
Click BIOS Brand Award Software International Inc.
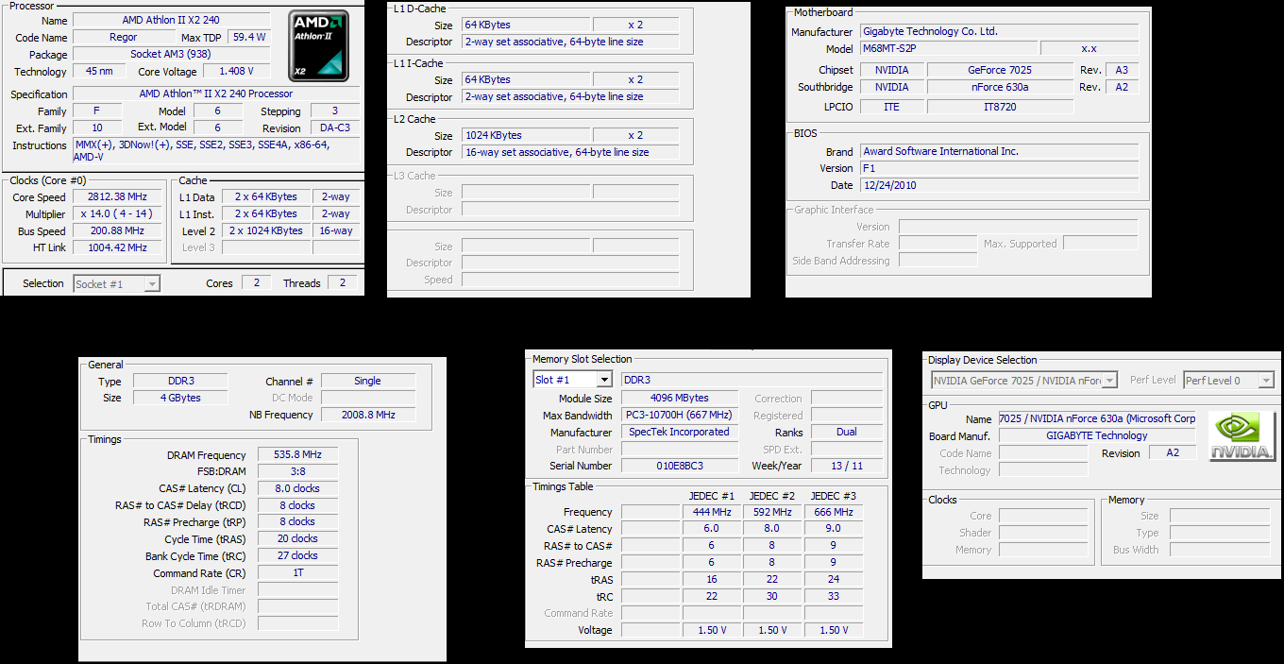click(x=999, y=151)
